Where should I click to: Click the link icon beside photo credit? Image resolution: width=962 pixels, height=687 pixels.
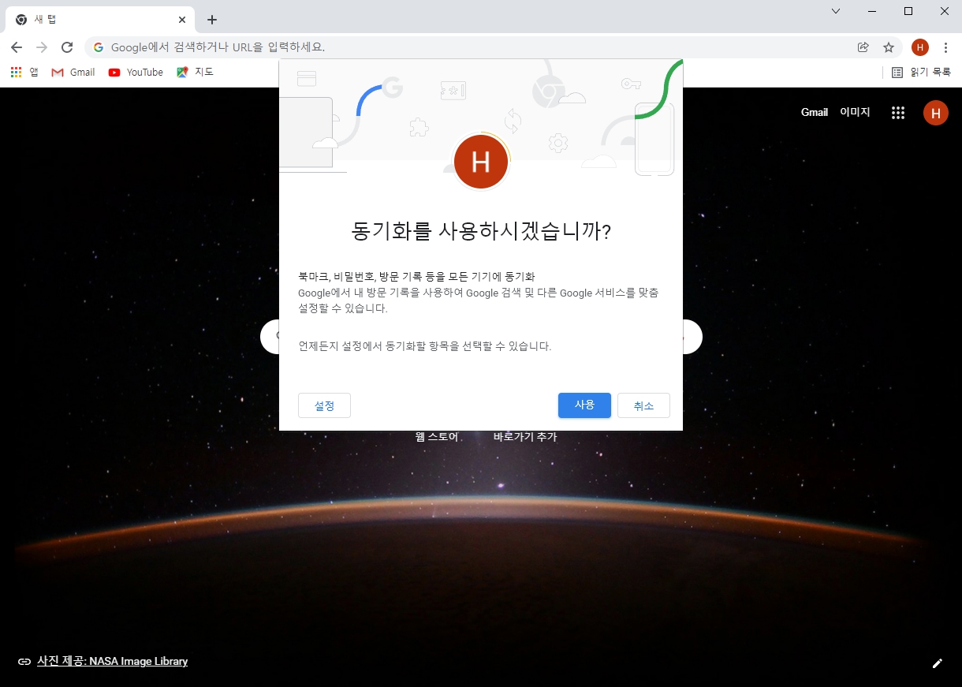coord(24,662)
